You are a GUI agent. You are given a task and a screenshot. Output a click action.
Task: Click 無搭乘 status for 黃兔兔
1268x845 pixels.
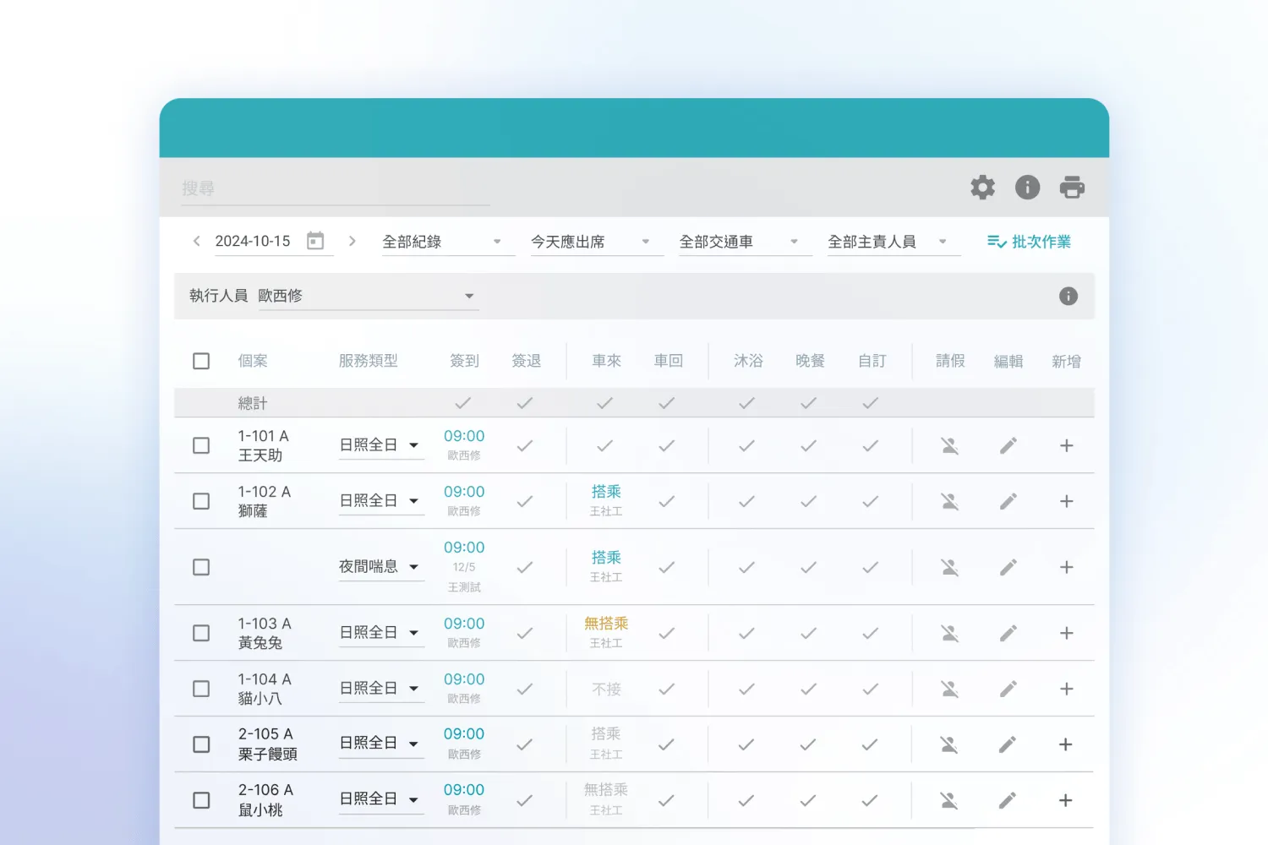coord(606,624)
